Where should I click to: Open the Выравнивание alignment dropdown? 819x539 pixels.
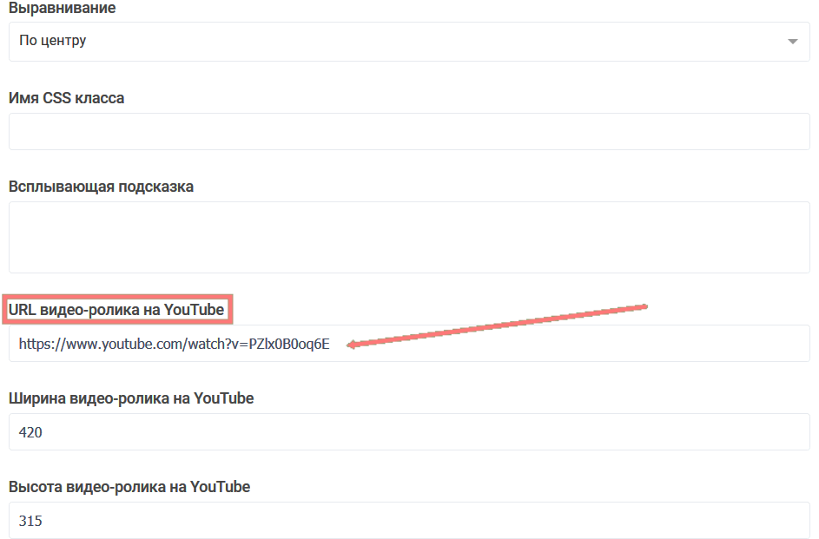coord(408,42)
